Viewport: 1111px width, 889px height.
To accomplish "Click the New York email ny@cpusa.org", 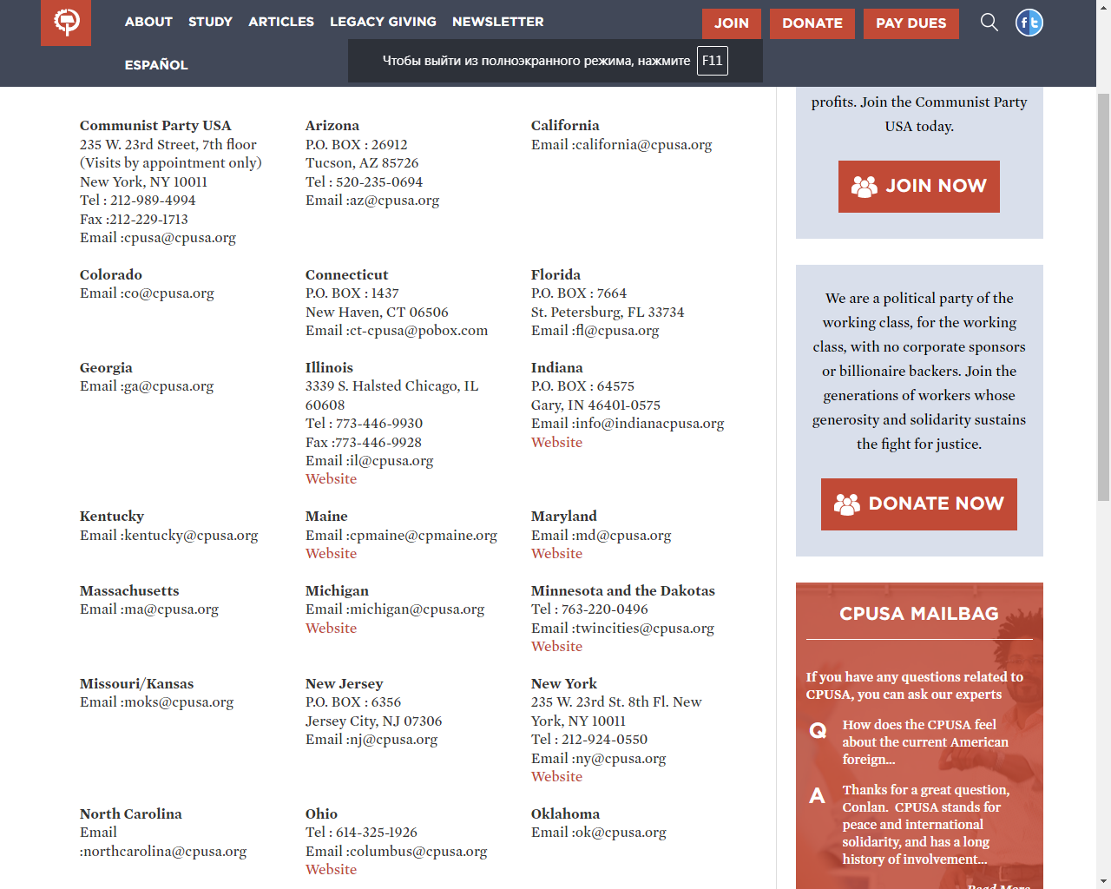I will [x=620, y=759].
